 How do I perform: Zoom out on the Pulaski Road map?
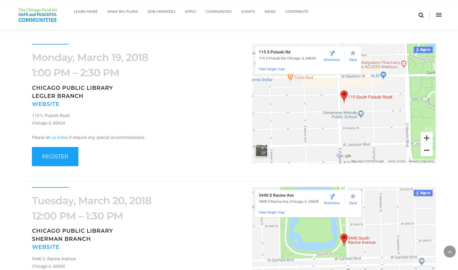tap(426, 150)
